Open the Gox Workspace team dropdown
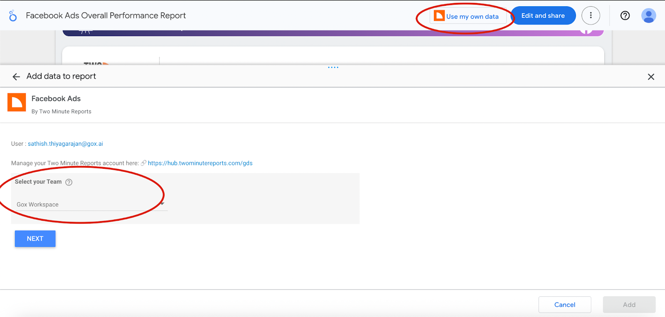The height and width of the screenshot is (317, 665). point(91,205)
